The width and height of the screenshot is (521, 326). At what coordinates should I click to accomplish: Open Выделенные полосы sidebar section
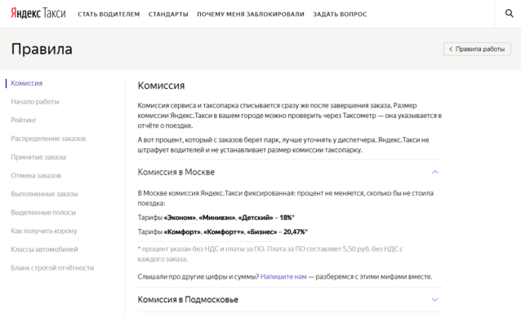click(43, 213)
